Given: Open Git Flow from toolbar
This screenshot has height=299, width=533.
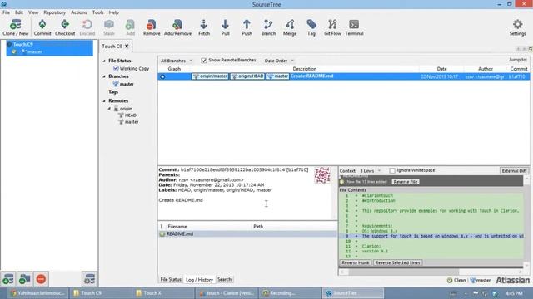Looking at the screenshot, I should [x=332, y=27].
